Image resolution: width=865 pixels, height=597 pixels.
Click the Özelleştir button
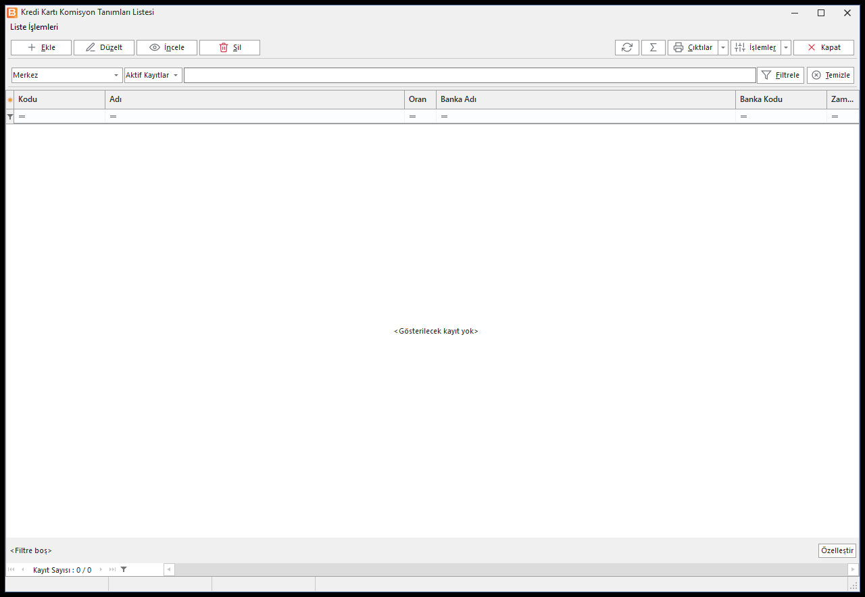(x=837, y=550)
